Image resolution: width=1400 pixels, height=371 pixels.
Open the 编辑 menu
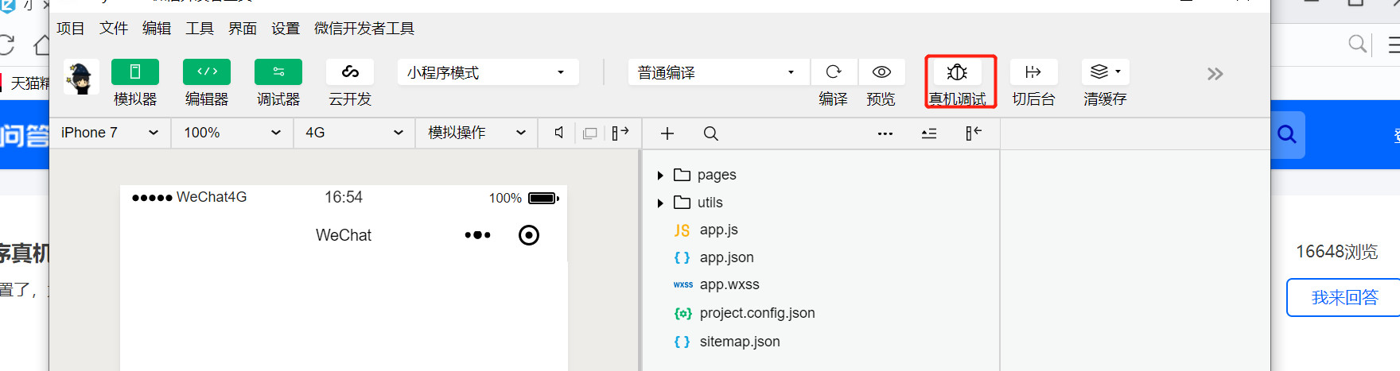(157, 29)
